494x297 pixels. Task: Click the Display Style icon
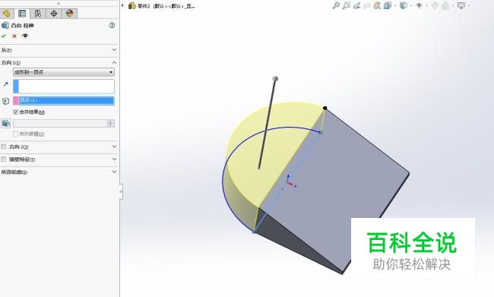coord(404,5)
